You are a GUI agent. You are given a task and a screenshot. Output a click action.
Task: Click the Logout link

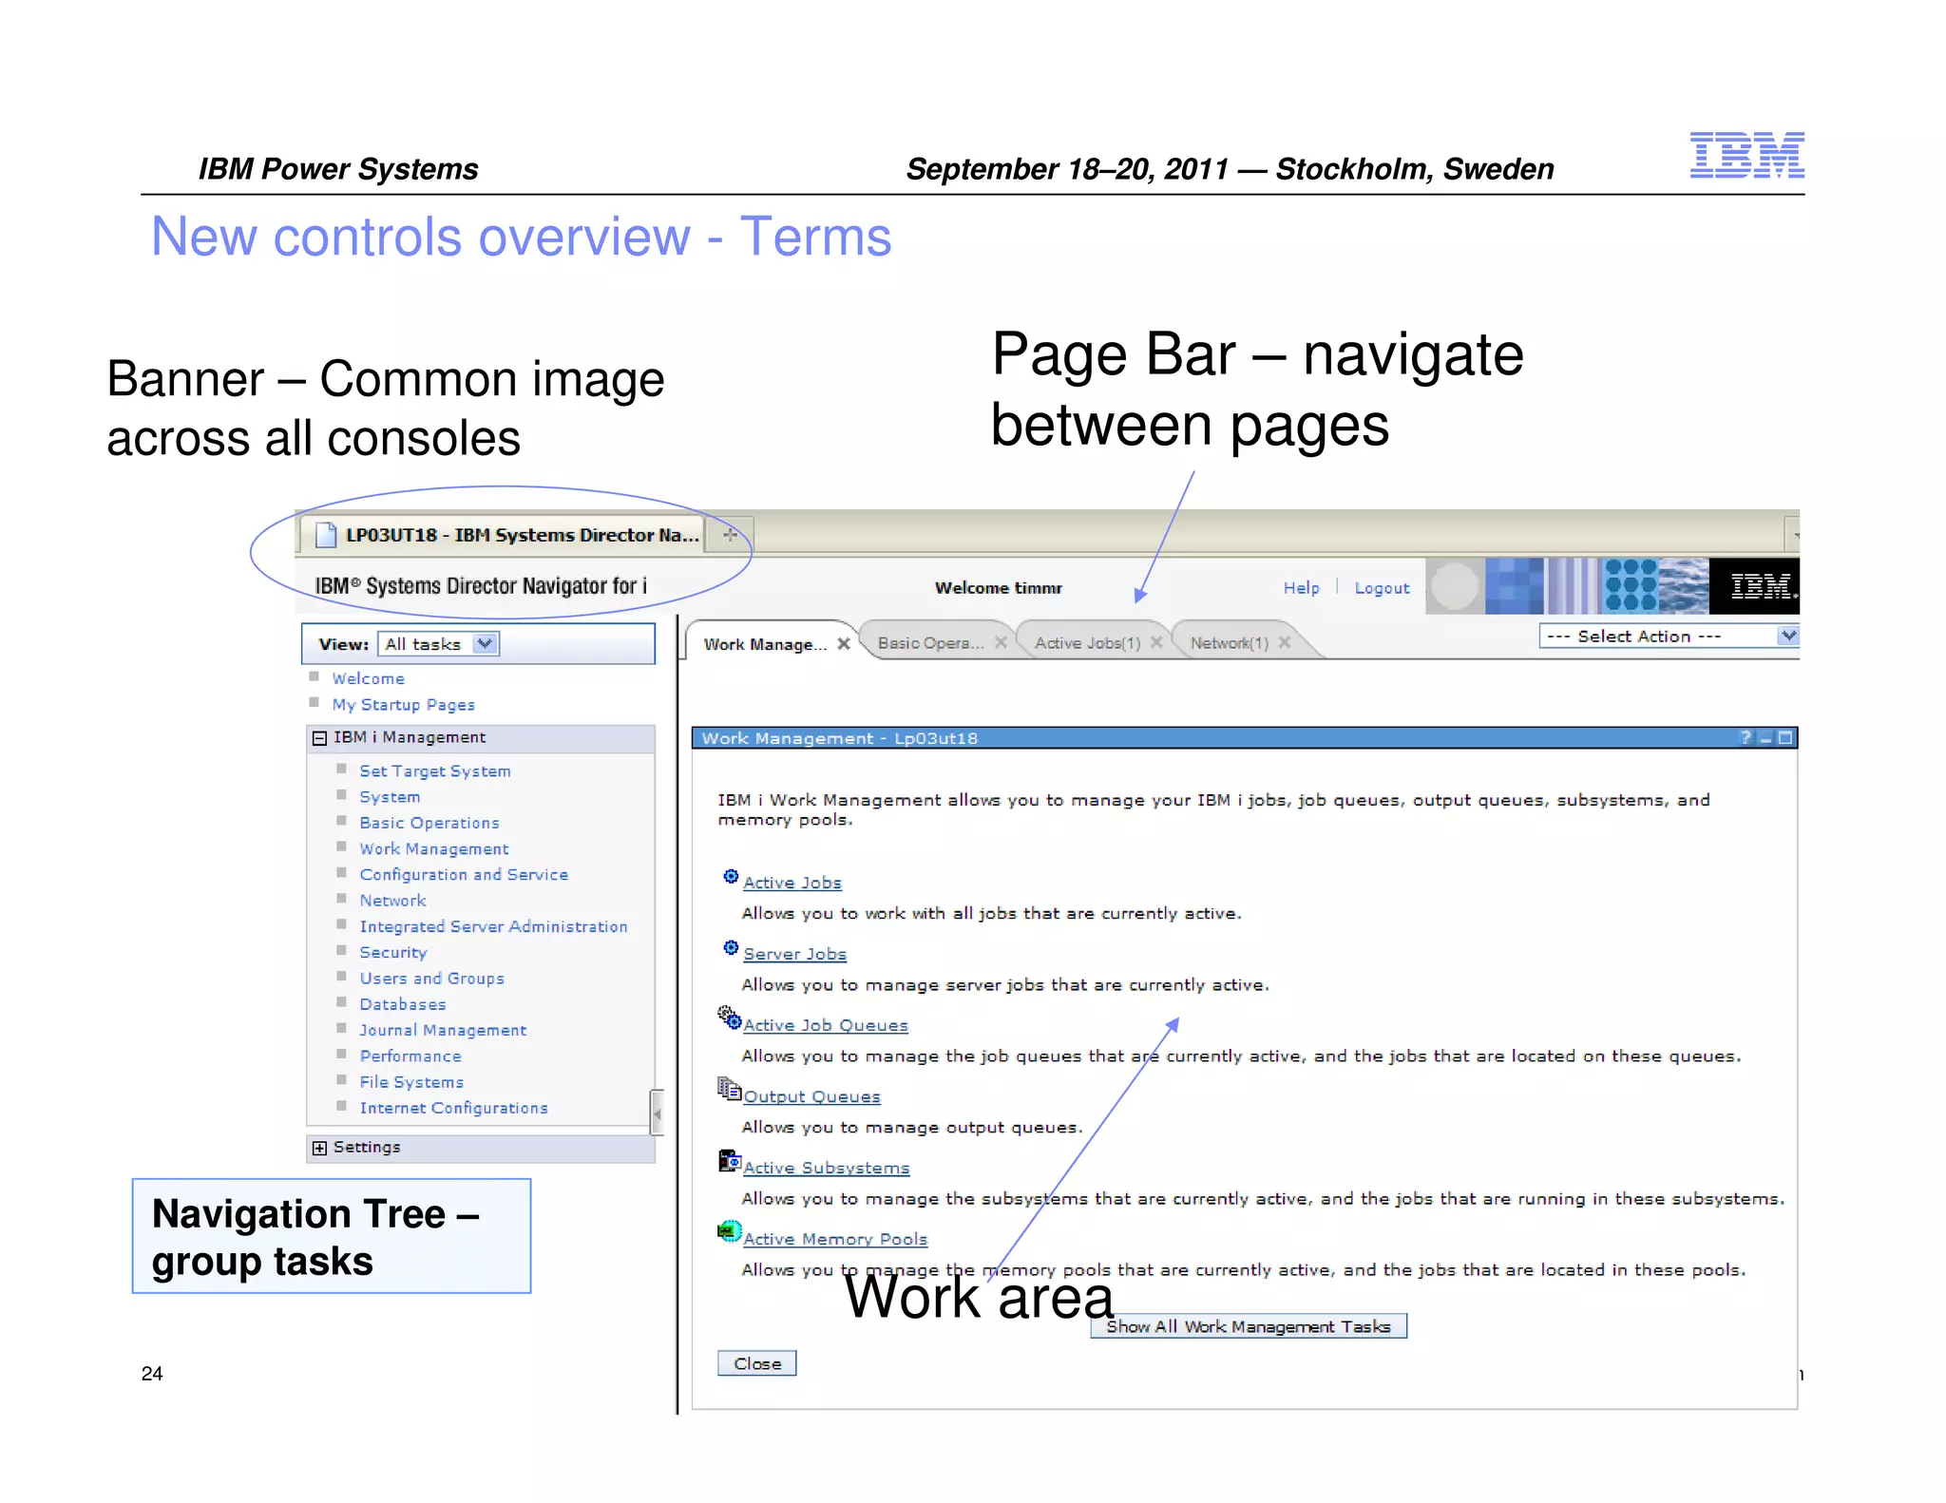pyautogui.click(x=1382, y=588)
